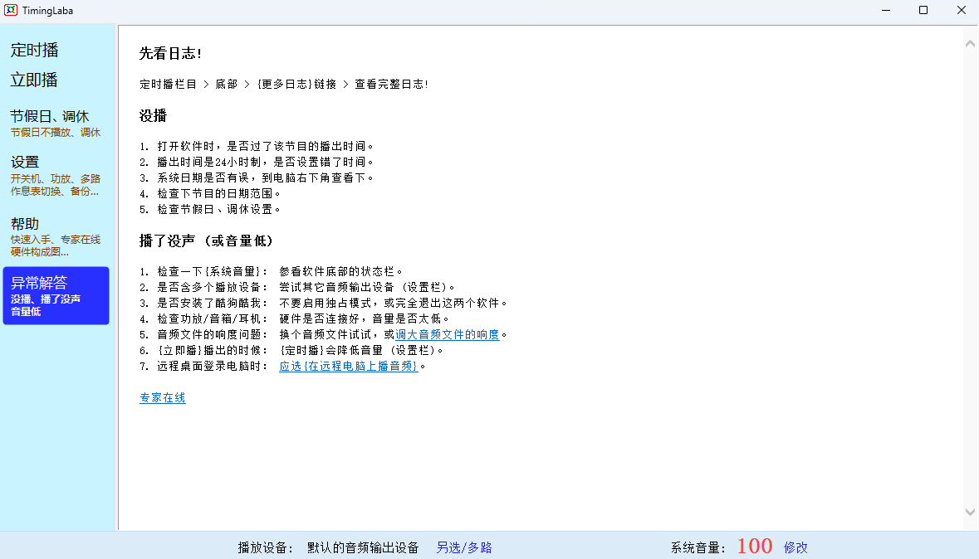Open the 帮助 help section

tap(25, 224)
